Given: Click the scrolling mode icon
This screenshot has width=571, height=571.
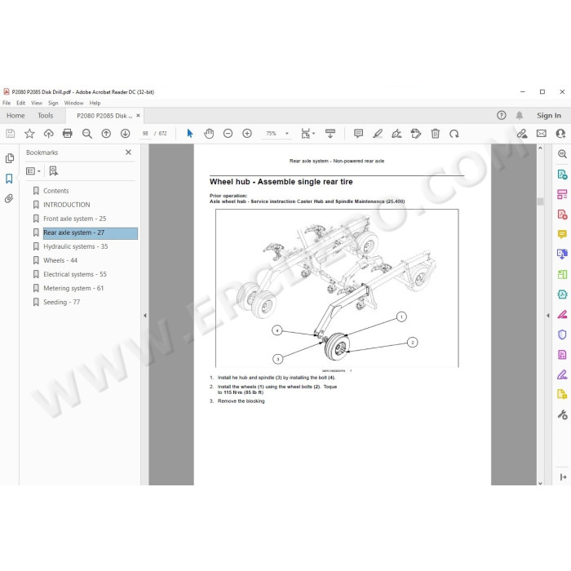Looking at the screenshot, I should pyautogui.click(x=330, y=134).
